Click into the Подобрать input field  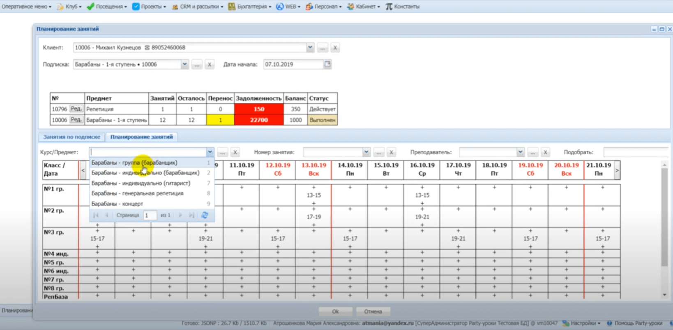[x=635, y=152]
